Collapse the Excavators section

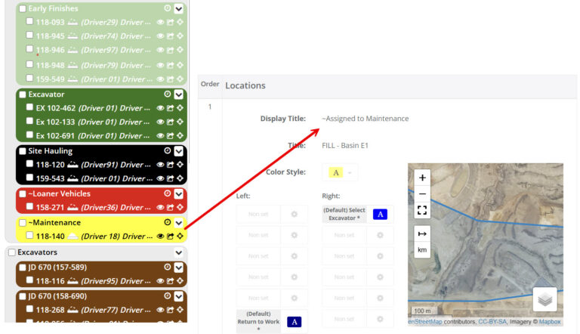pos(179,252)
